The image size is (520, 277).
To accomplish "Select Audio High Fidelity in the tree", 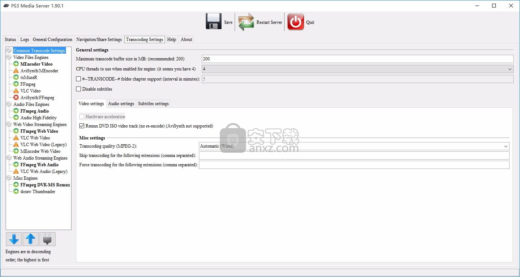I will [38, 118].
